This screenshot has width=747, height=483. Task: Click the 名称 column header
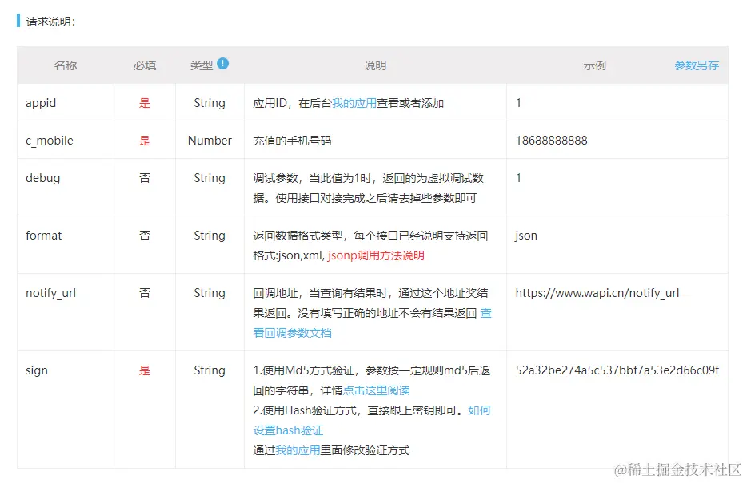pos(65,66)
